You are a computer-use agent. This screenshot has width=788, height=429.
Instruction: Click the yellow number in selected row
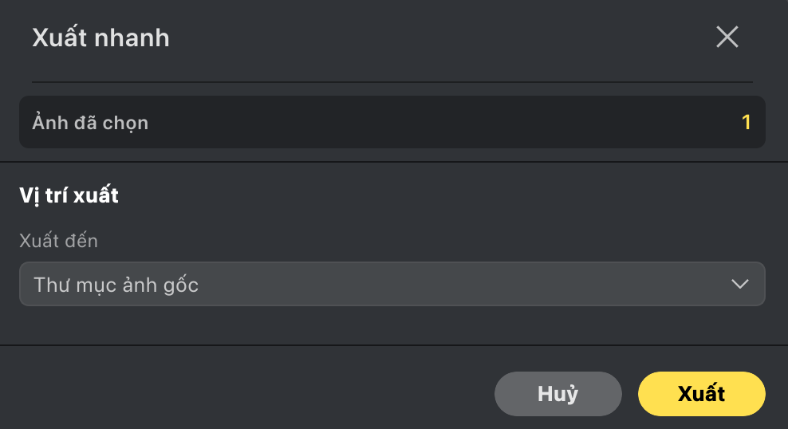747,123
